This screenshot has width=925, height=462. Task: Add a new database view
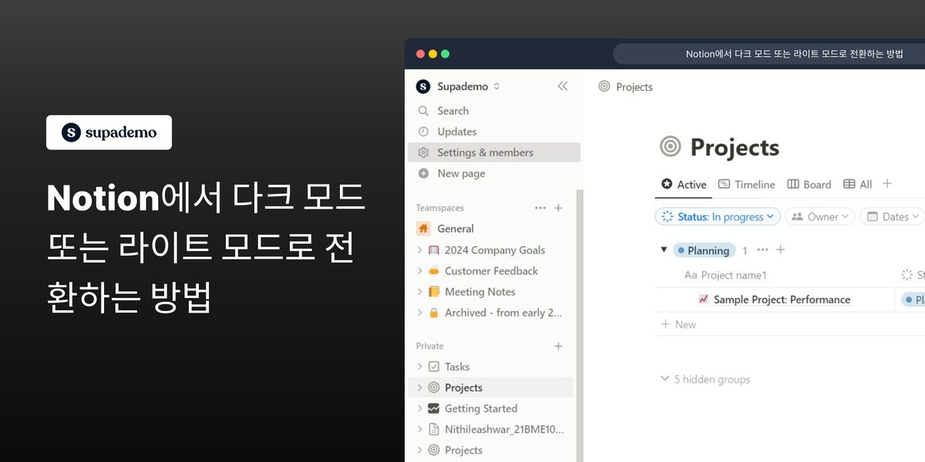[x=887, y=184]
